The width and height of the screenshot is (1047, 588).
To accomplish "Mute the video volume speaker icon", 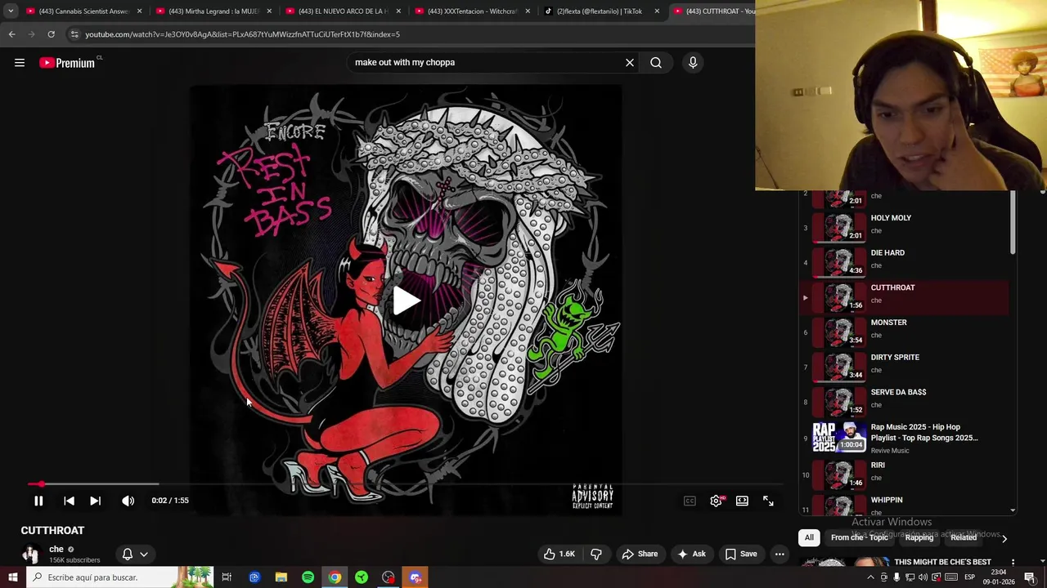I will (x=128, y=501).
